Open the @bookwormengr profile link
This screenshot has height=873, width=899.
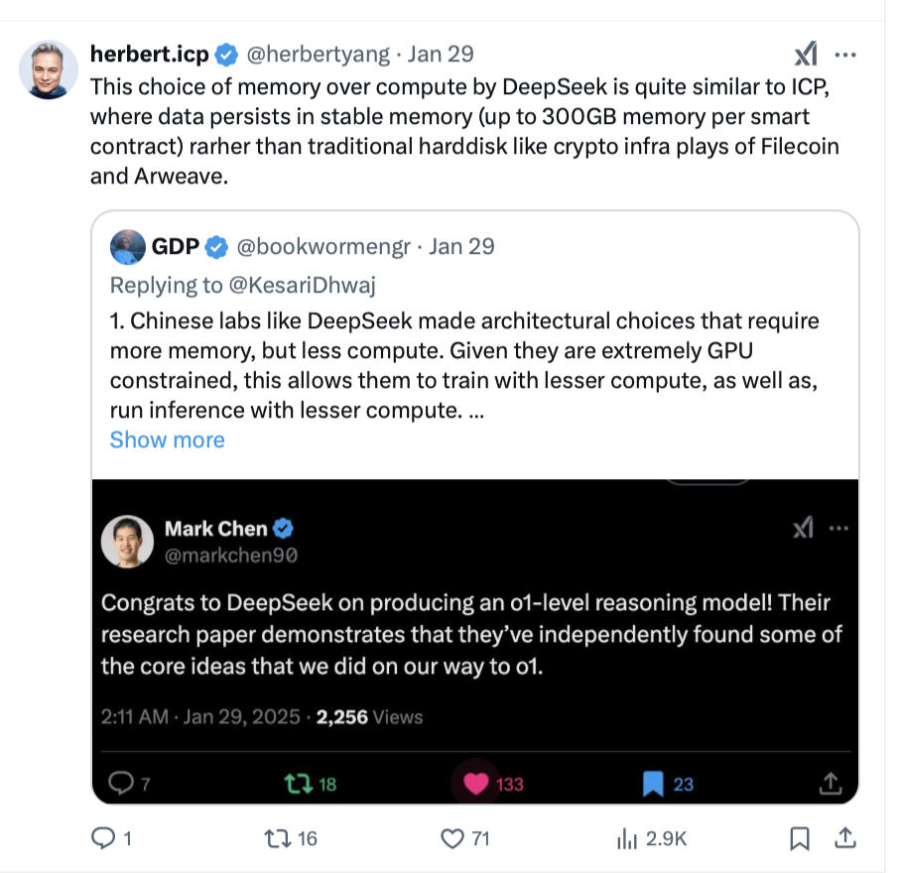click(323, 246)
